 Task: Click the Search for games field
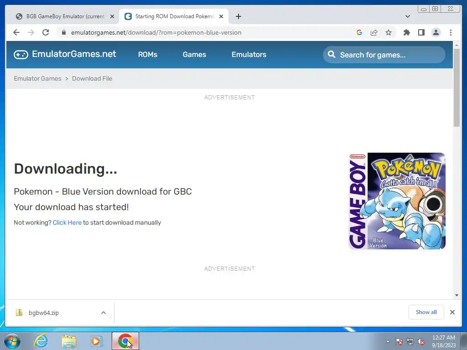[x=384, y=55]
